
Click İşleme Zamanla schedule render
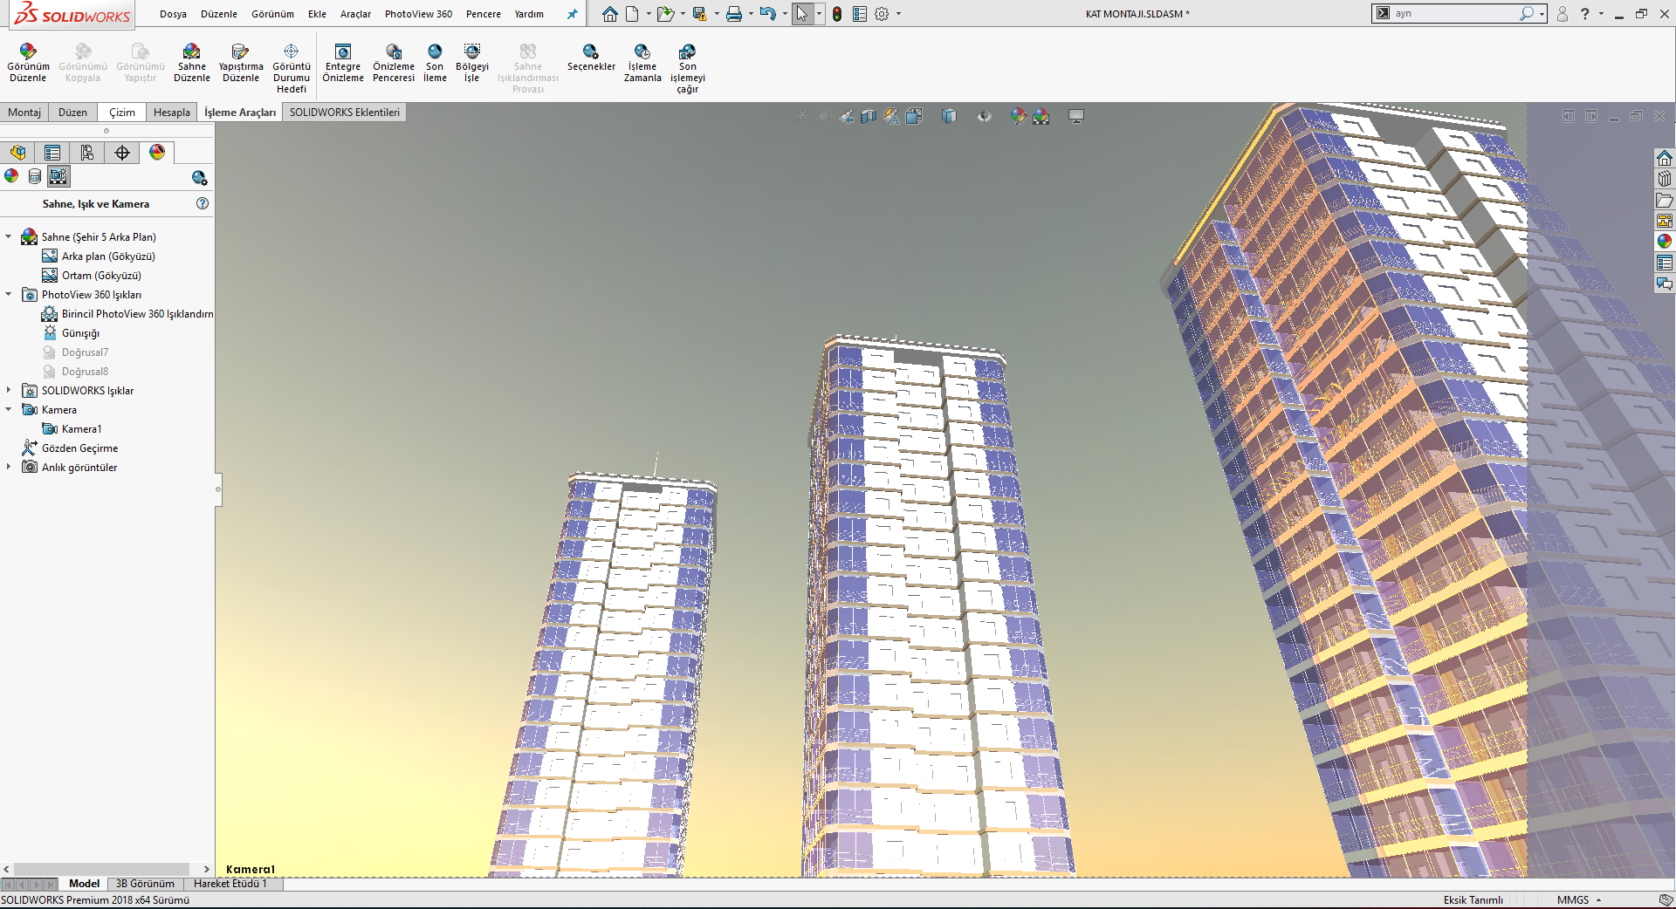642,63
